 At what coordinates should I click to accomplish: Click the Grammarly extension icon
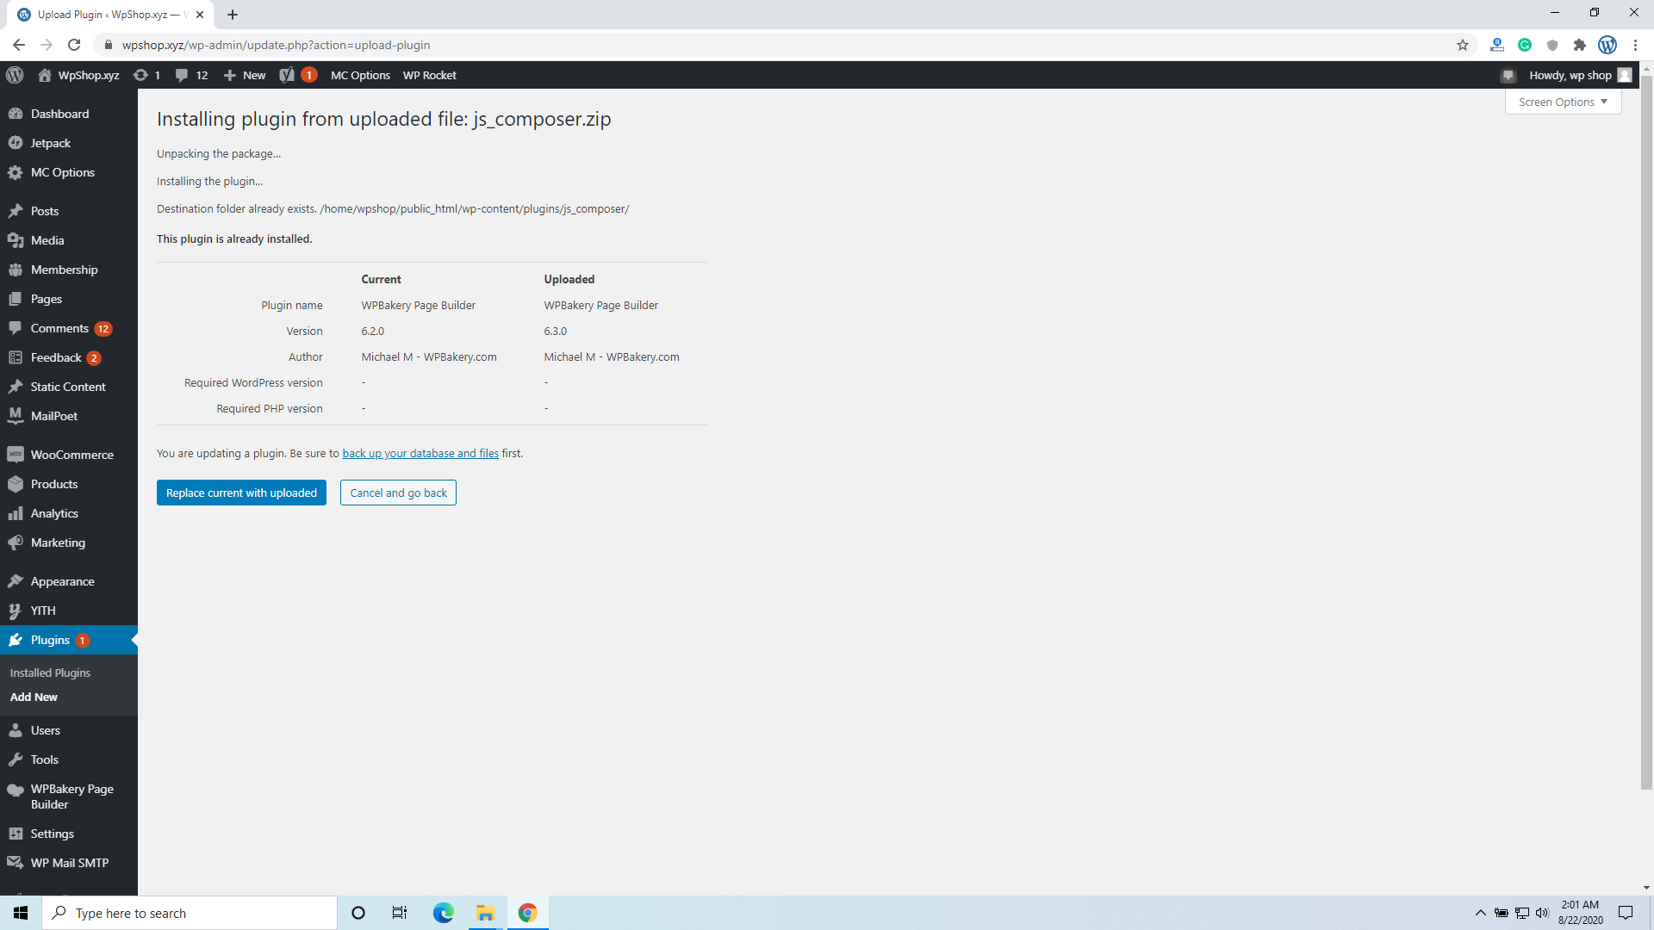tap(1524, 45)
